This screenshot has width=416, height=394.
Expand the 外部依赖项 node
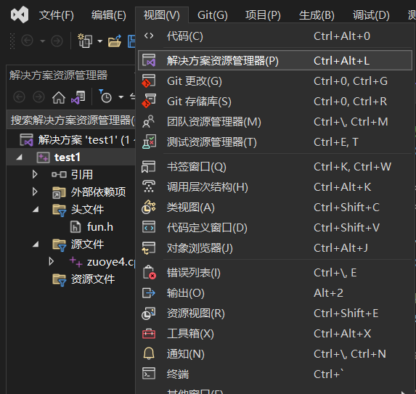35,192
